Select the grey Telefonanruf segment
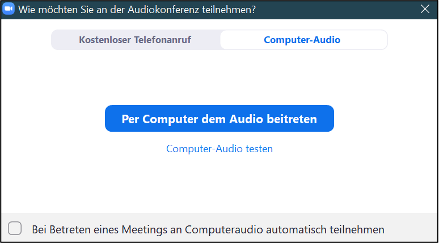Screen dimensions: 439x243 136,40
